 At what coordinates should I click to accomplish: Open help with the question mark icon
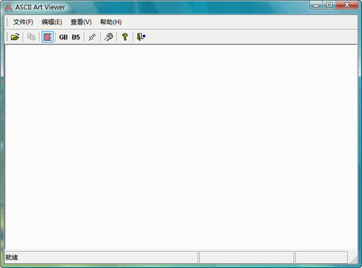125,37
